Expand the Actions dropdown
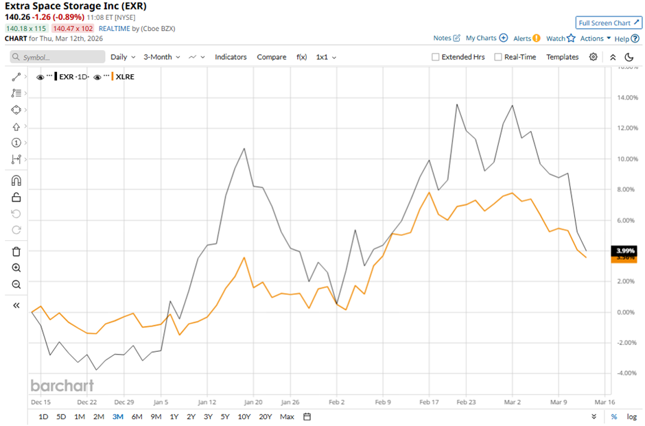The height and width of the screenshot is (426, 645). point(595,38)
